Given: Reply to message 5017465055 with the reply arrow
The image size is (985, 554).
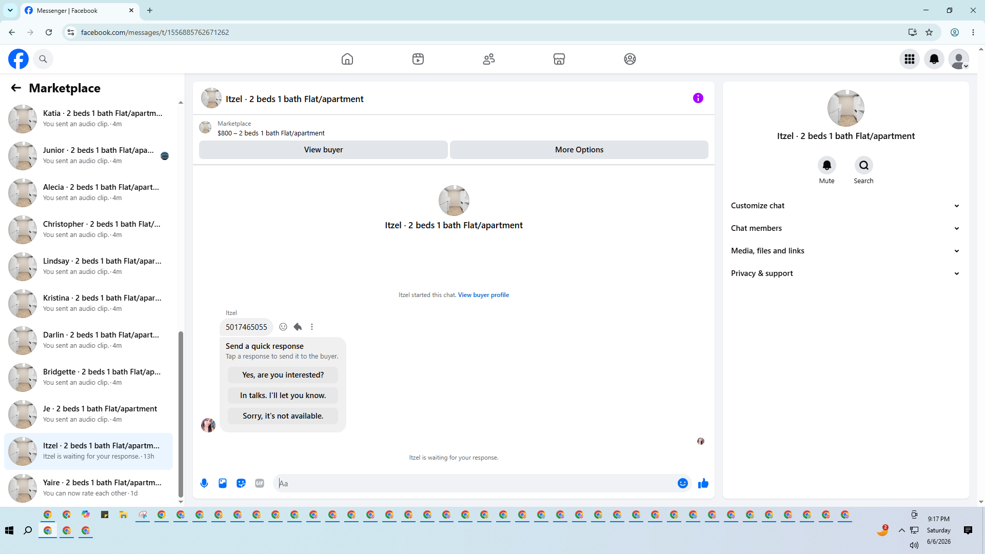Looking at the screenshot, I should (298, 327).
